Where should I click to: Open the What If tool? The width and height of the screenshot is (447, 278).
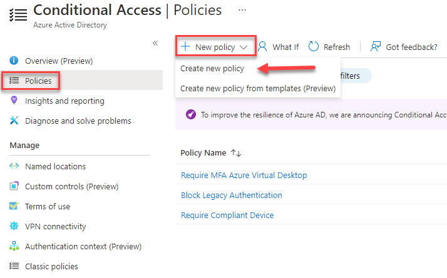(285, 47)
